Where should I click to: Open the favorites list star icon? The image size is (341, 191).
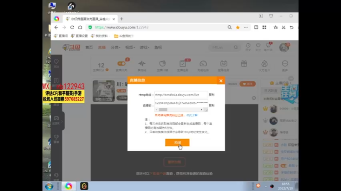click(275, 27)
